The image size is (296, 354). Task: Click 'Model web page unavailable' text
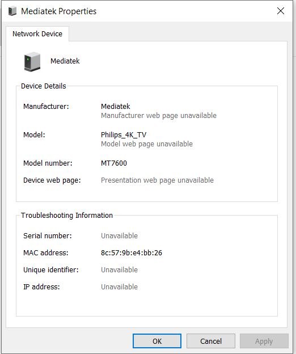tap(147, 144)
